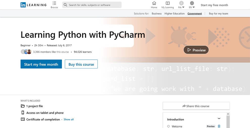250x128 pixels.
Task: Click 3,366 members like this course
Action: (51, 52)
